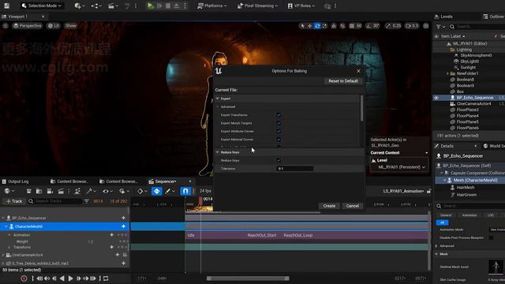The height and width of the screenshot is (284, 505).
Task: Open the Levels tab
Action: tap(443, 17)
